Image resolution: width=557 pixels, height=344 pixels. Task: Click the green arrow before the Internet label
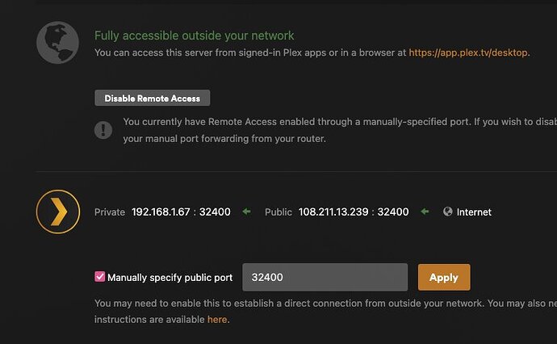(x=425, y=212)
